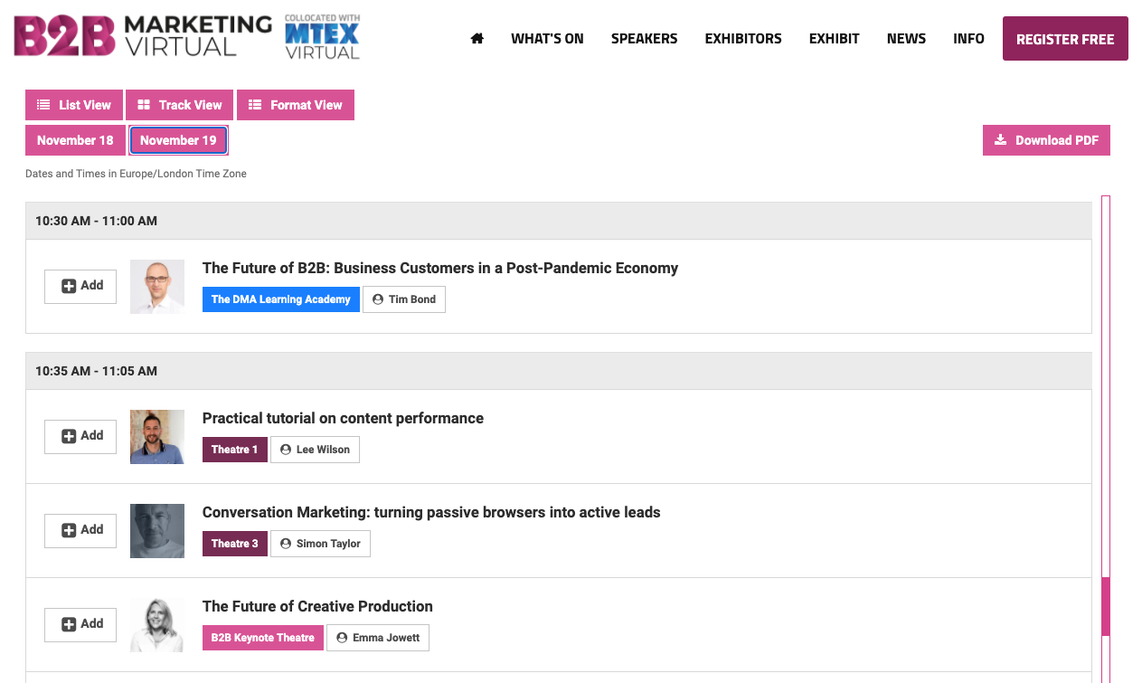
Task: Add Practical tutorial on content performance session
Action: point(80,436)
